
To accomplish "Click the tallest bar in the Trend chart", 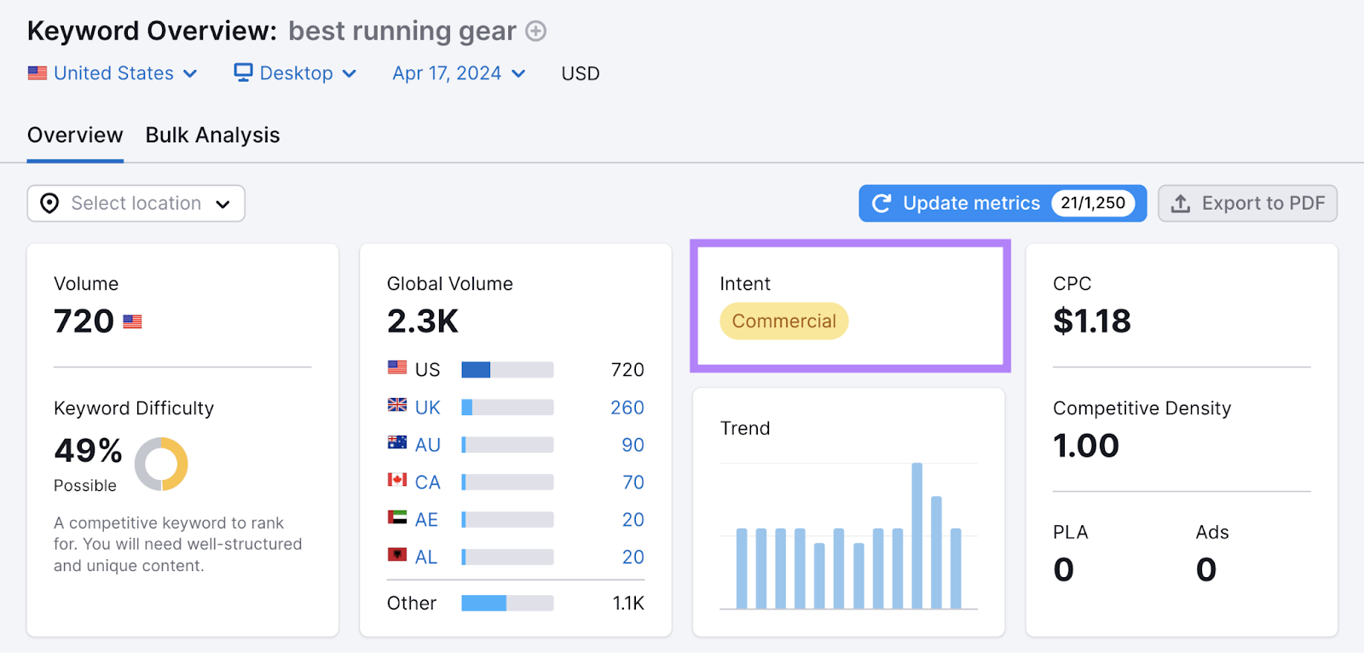I will [917, 535].
